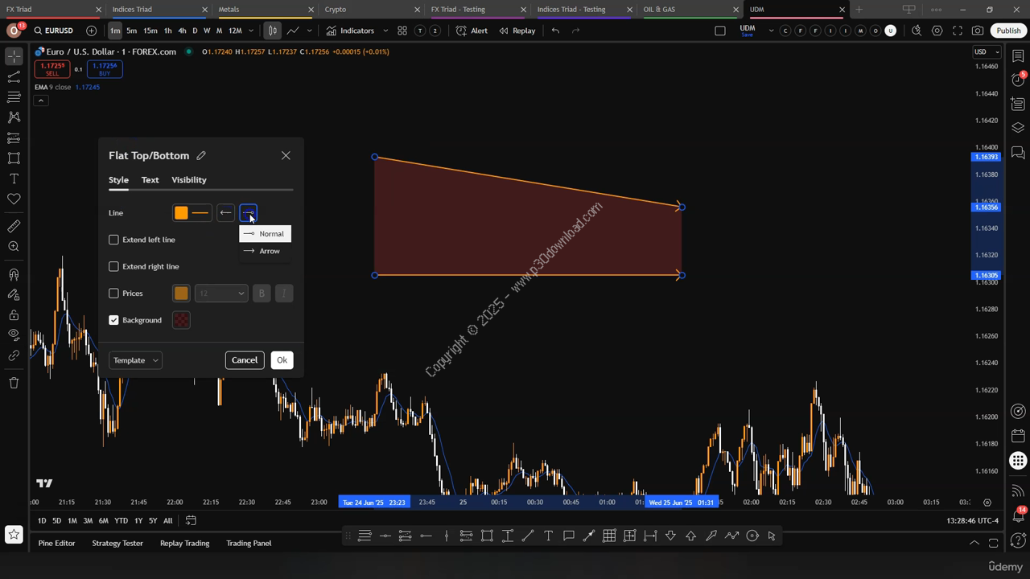Image resolution: width=1030 pixels, height=579 pixels.
Task: Select the 15m timeframe
Action: coord(150,31)
